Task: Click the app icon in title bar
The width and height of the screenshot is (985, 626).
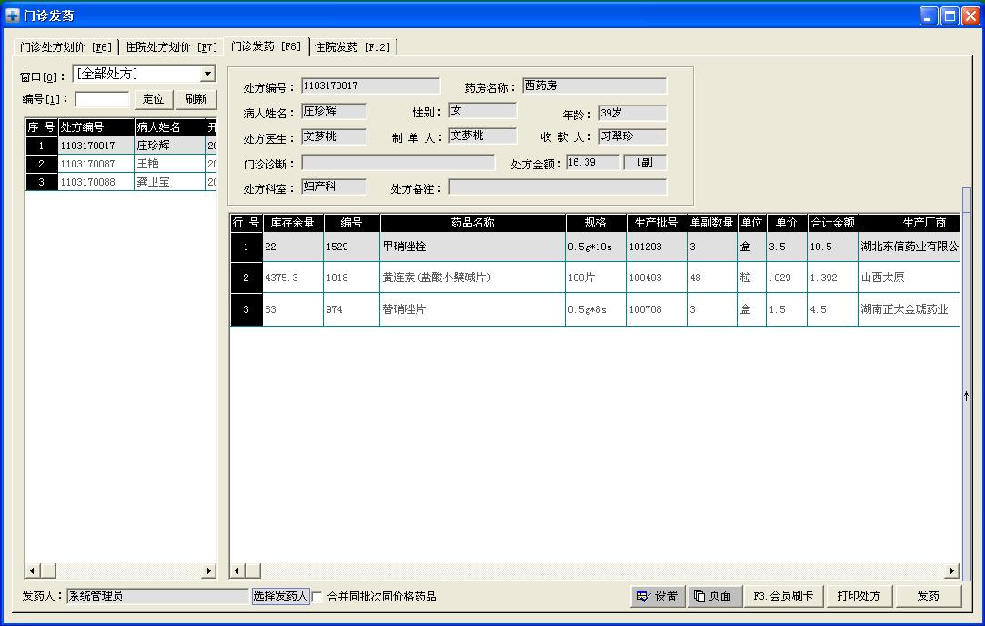Action: click(x=13, y=15)
